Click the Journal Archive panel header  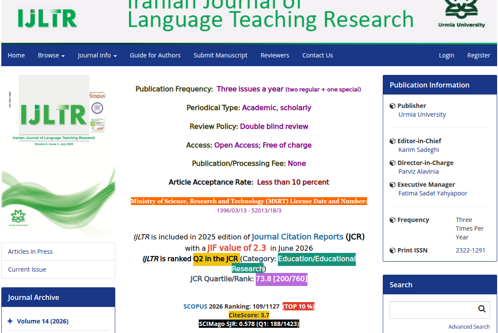tap(58, 297)
